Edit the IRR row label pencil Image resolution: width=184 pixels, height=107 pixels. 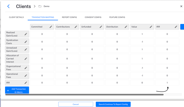point(26,83)
